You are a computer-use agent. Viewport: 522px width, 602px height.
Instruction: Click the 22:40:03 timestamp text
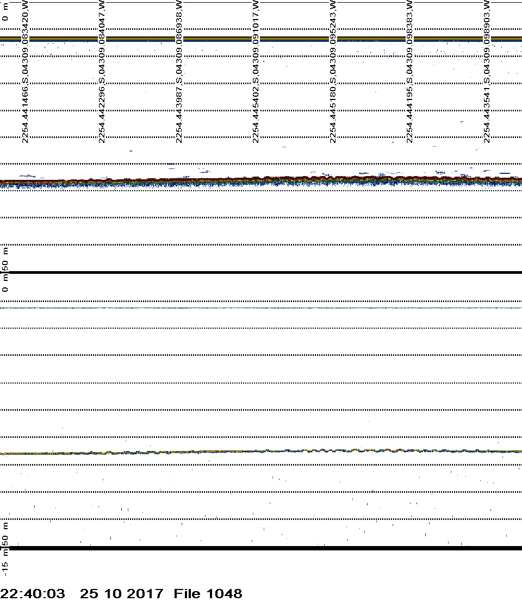(x=33, y=594)
